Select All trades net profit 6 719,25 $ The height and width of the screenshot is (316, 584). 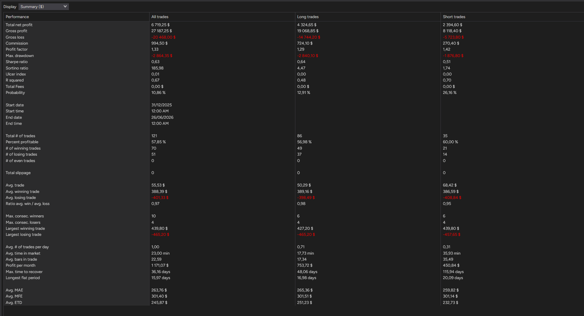pyautogui.click(x=161, y=25)
